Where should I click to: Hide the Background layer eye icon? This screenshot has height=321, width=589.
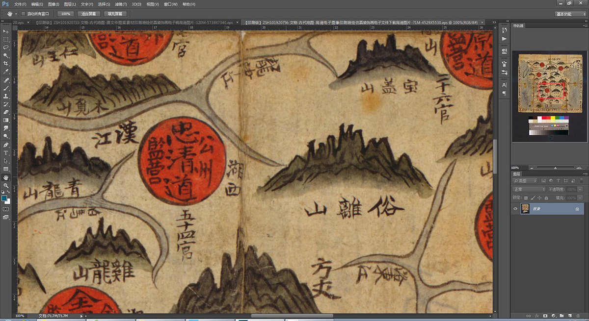[x=516, y=209]
